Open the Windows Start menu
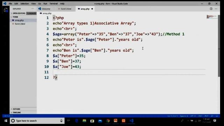 (6, 121)
